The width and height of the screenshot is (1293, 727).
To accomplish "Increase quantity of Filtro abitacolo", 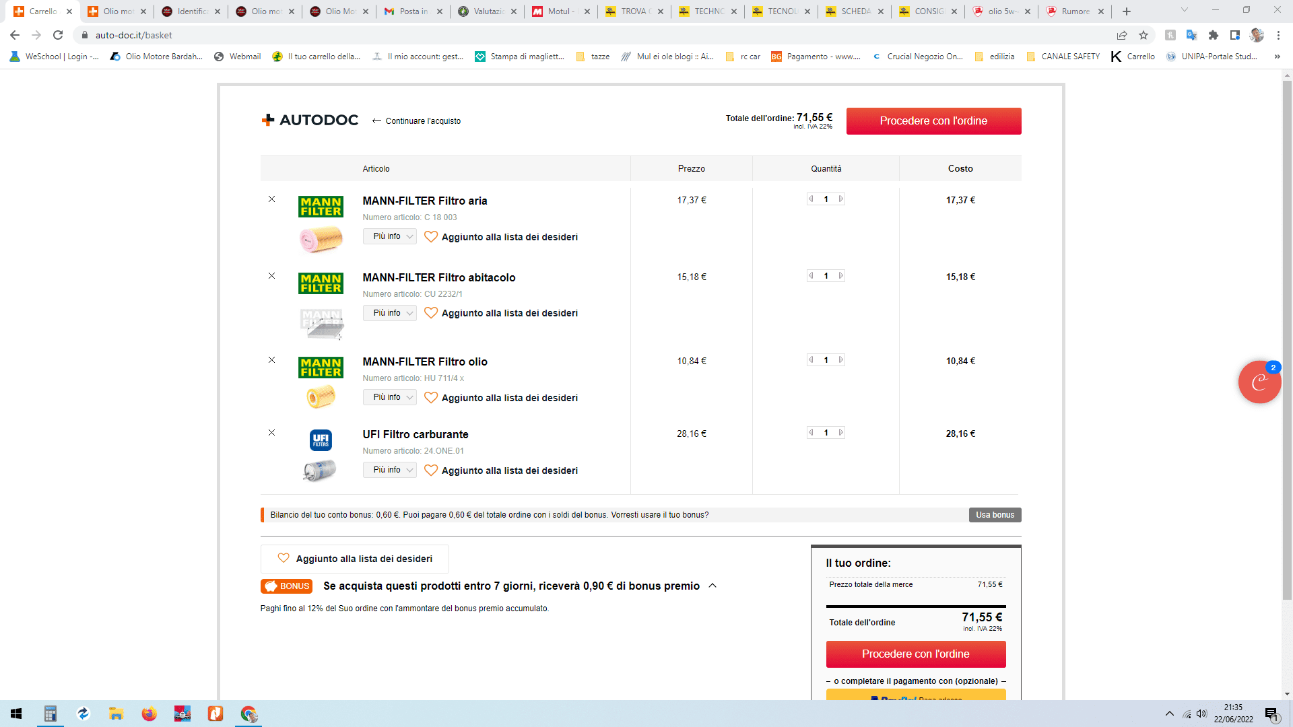I will [x=840, y=276].
